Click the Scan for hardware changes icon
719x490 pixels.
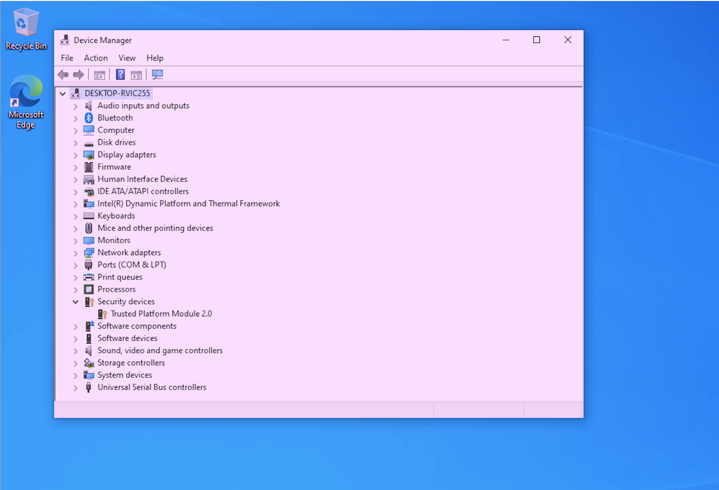tap(158, 75)
